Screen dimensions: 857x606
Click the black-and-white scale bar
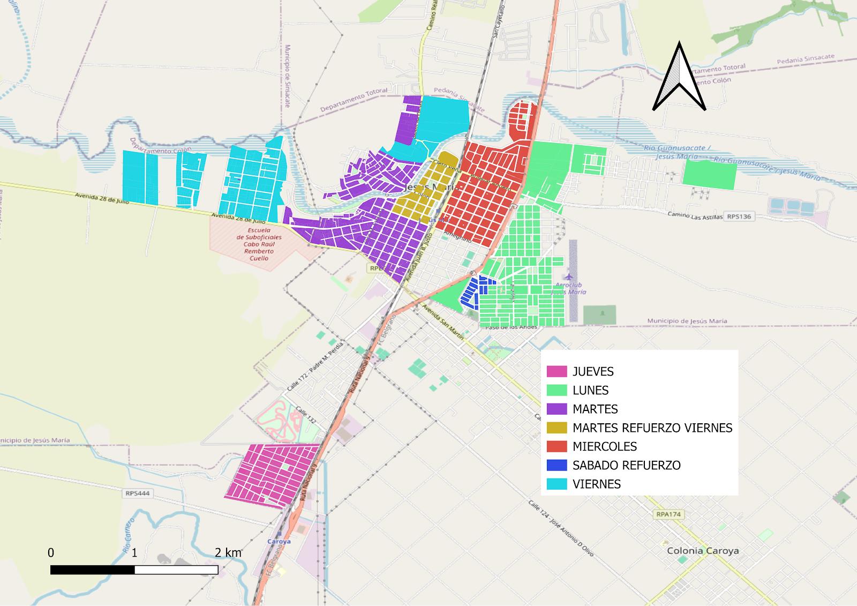click(134, 570)
